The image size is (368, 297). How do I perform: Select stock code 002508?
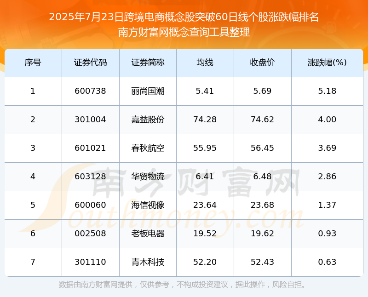90,234
